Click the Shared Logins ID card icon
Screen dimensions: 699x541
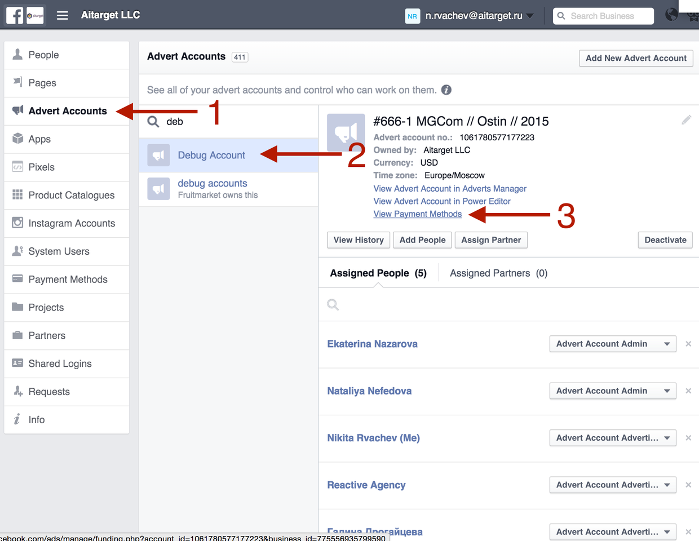tap(17, 363)
